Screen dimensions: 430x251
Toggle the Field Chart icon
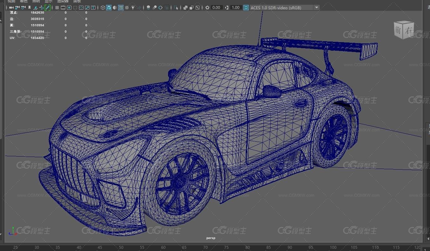tap(81, 8)
